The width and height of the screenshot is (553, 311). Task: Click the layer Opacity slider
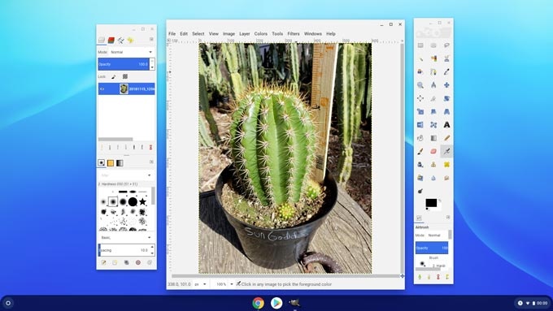124,64
